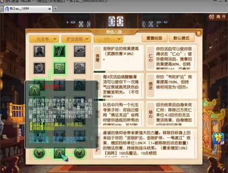Image resolution: width=228 pixels, height=173 pixels.
Task: Open the 化生寺 school dropdown
Action: pos(44,39)
